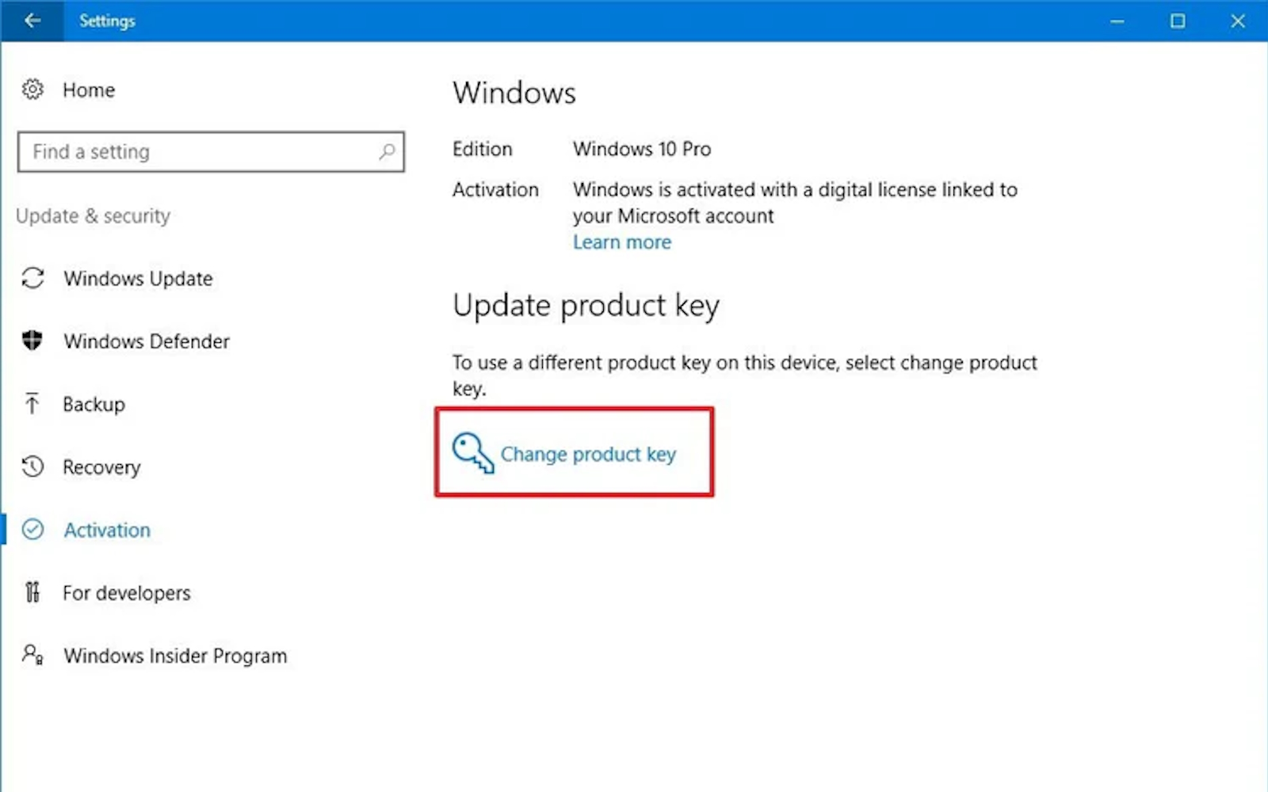This screenshot has width=1268, height=792.
Task: Click the Backup upward arrow icon
Action: [x=32, y=404]
